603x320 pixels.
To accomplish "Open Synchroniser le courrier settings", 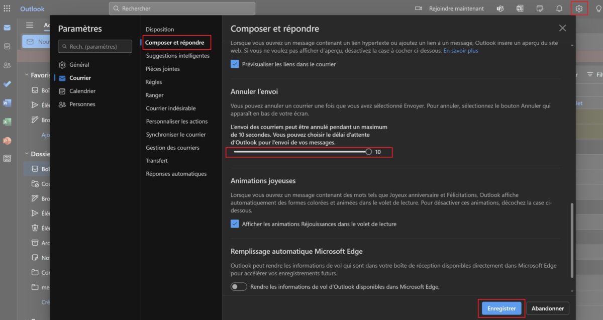I will click(176, 135).
